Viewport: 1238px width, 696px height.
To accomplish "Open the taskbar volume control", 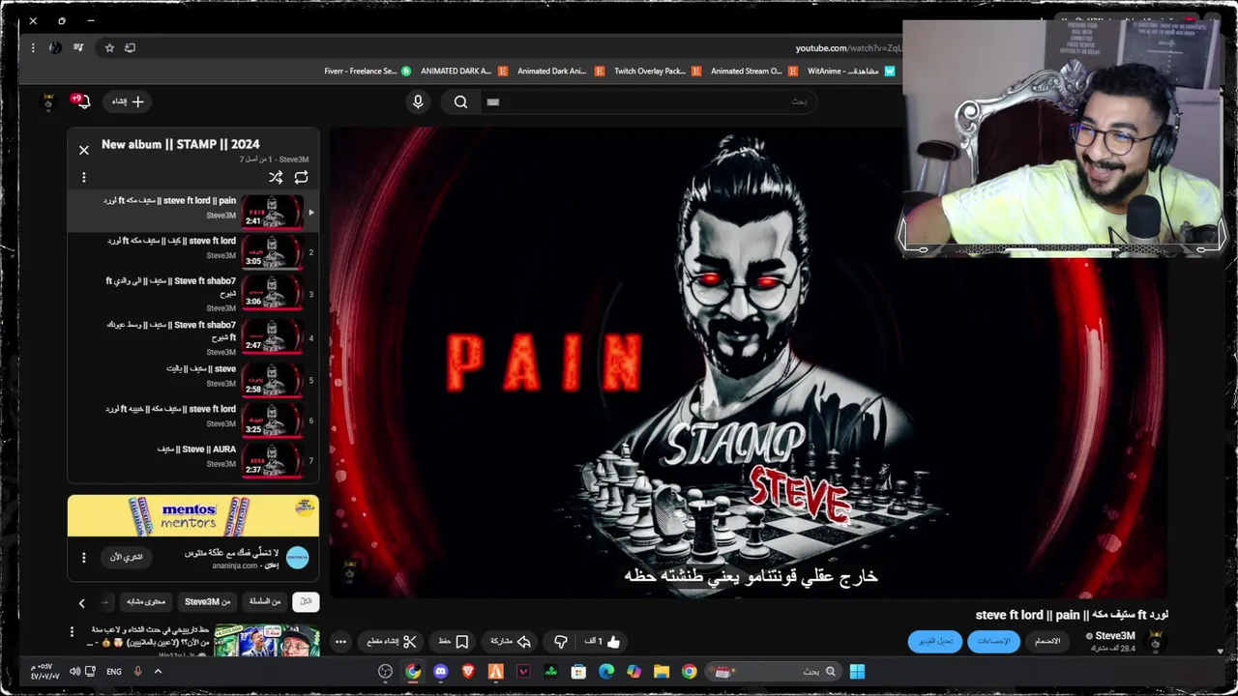I will point(74,672).
